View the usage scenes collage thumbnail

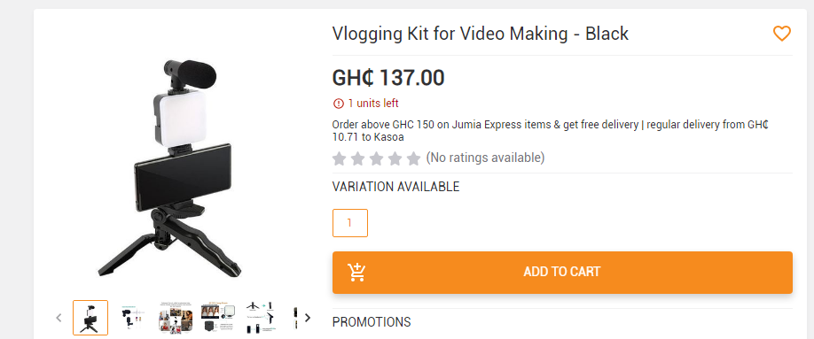pos(176,318)
